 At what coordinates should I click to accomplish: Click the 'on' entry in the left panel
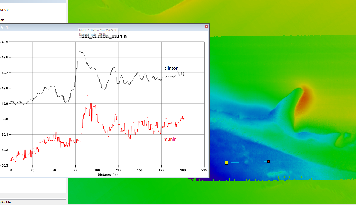click(x=2, y=20)
